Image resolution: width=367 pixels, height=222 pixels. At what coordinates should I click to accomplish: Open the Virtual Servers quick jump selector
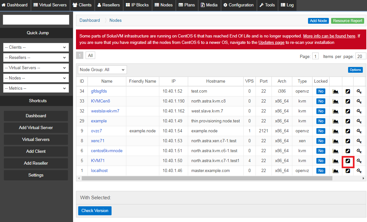click(36, 68)
